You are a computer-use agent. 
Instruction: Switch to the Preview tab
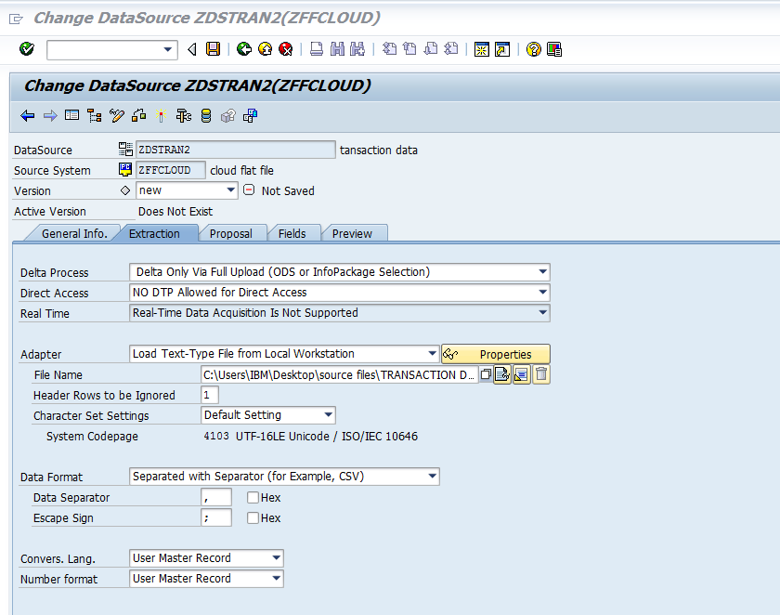tap(354, 233)
